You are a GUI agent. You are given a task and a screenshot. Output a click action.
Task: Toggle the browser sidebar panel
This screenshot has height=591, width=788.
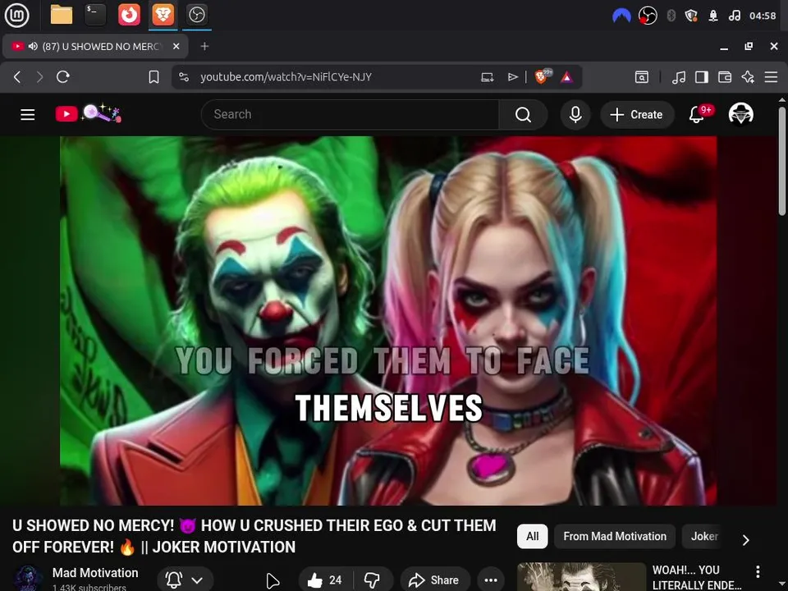pos(702,77)
